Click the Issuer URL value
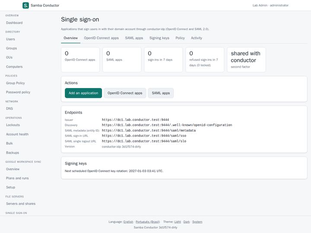 pyautogui.click(x=135, y=120)
